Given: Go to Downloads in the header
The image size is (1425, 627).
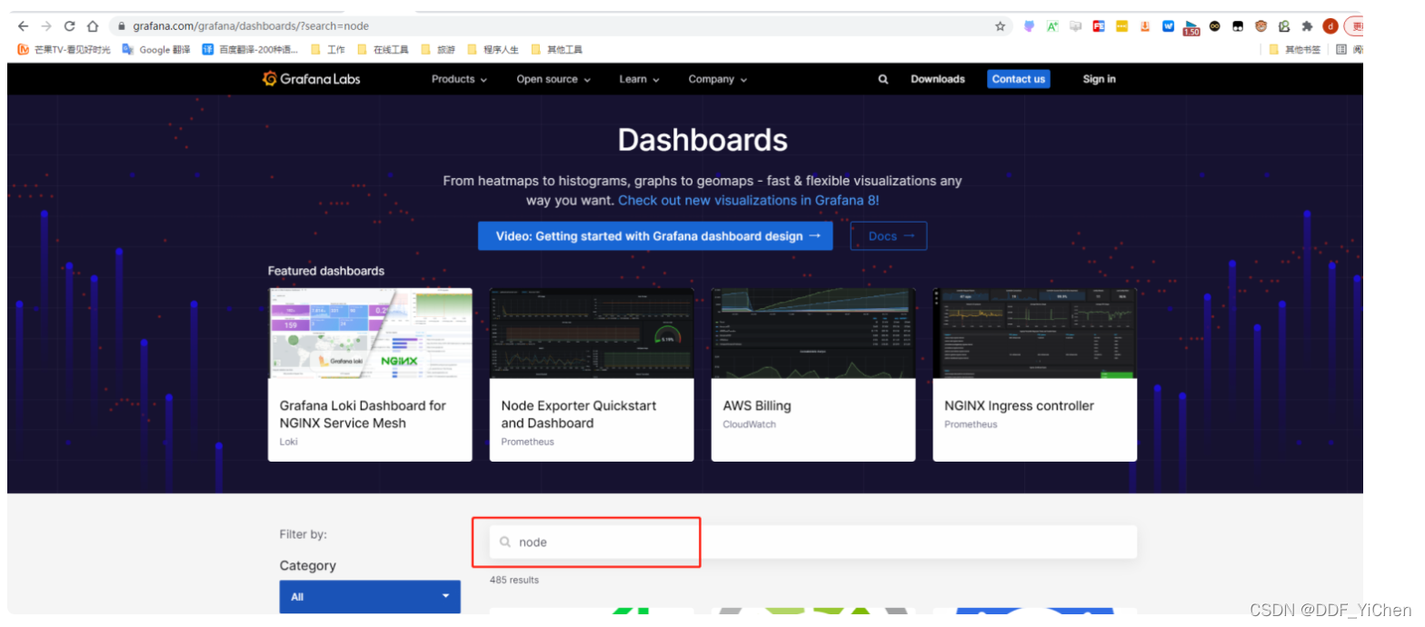Looking at the screenshot, I should tap(938, 79).
